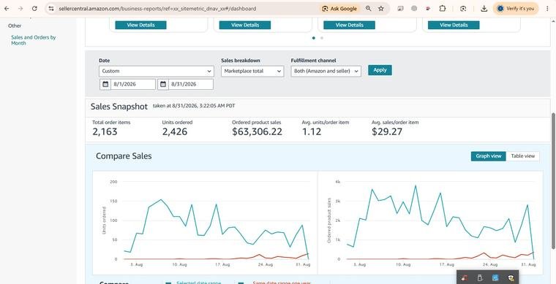
Task: Click the red music note tray icon
Action: (465, 277)
